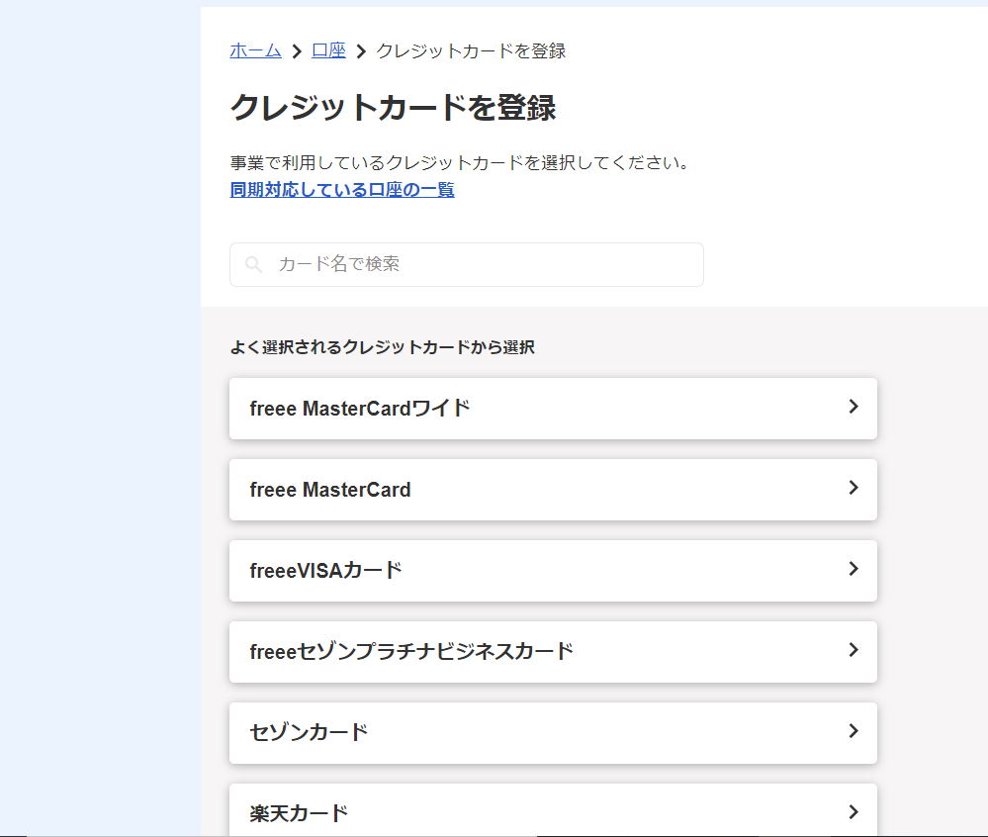
Task: Click the chevron on the freeeVISAカード row
Action: click(x=853, y=569)
